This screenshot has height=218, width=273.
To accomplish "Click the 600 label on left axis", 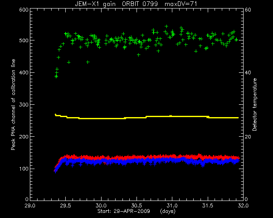I will point(24,10).
